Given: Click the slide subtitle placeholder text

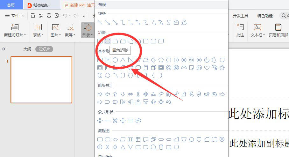Looking at the screenshot, I should coord(259,143).
